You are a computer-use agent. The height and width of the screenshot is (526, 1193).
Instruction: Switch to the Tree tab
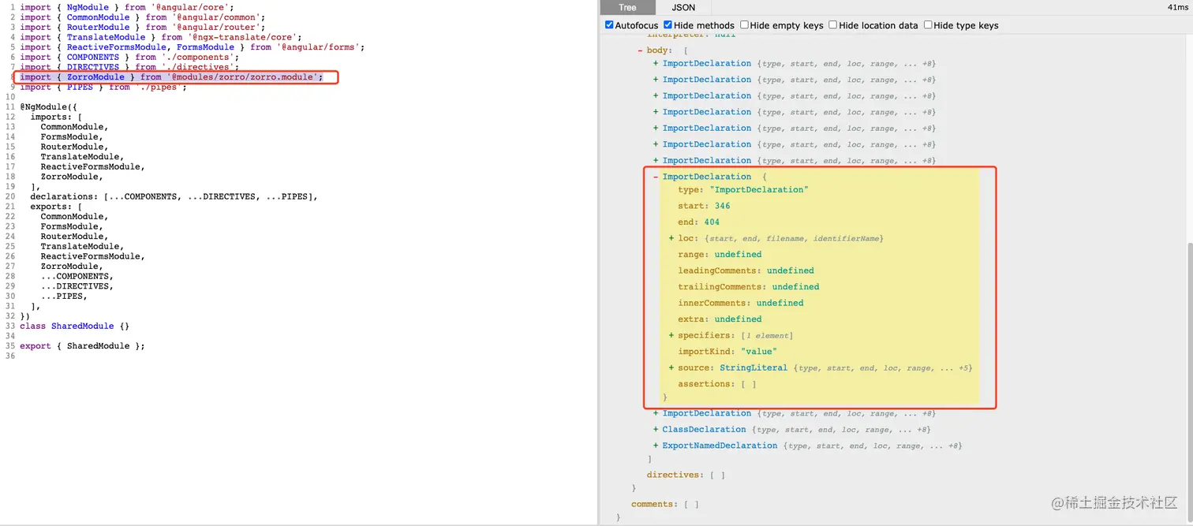(x=627, y=7)
